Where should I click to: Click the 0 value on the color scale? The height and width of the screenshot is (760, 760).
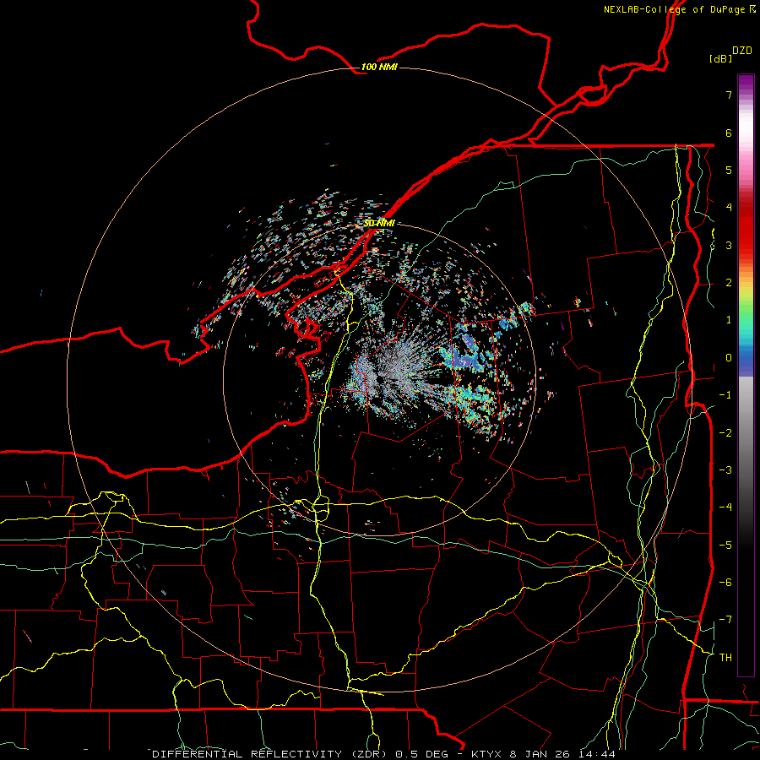point(729,358)
